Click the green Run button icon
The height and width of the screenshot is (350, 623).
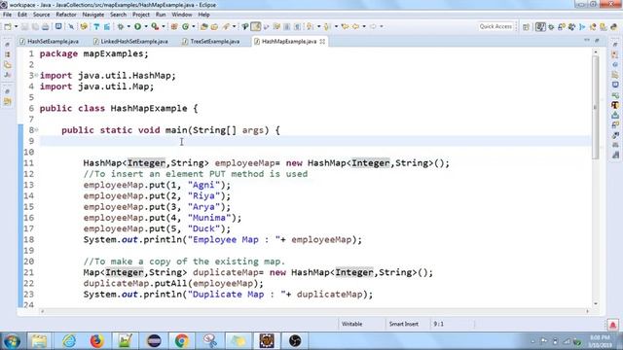click(137, 26)
